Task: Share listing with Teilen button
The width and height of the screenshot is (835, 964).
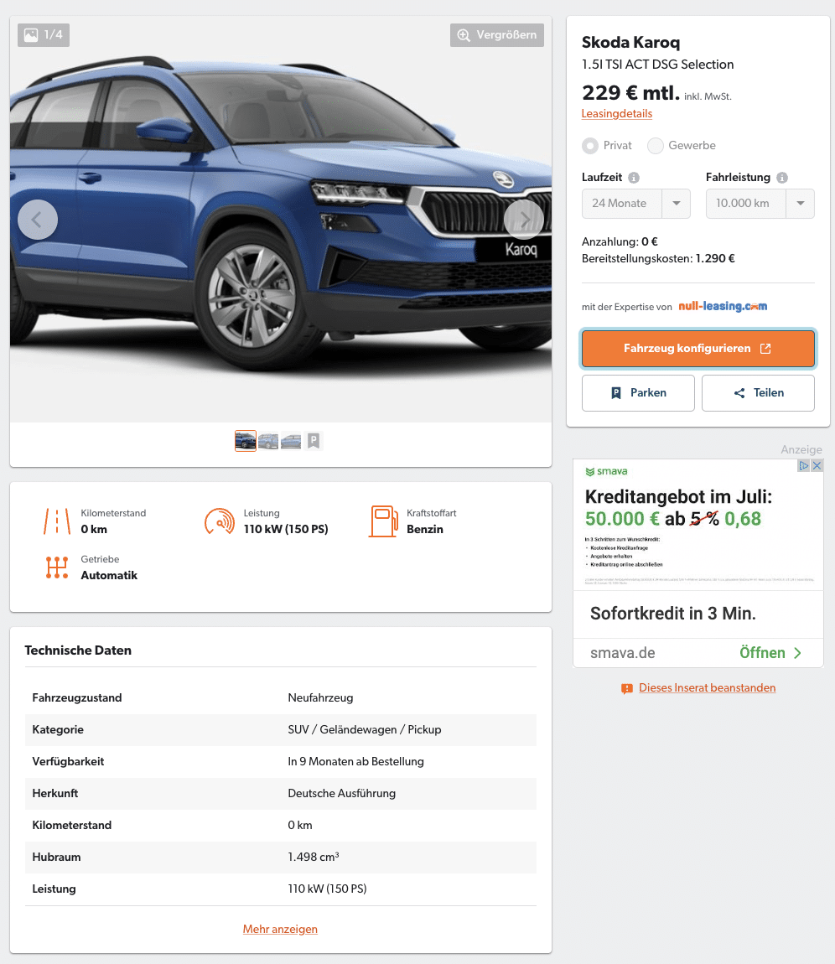Action: tap(758, 393)
